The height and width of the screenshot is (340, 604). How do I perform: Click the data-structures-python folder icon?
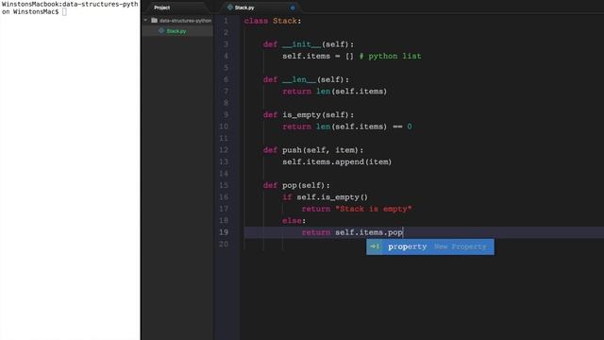click(x=154, y=20)
